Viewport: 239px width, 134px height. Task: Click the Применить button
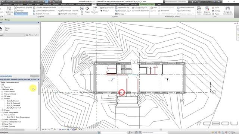(x=35, y=76)
